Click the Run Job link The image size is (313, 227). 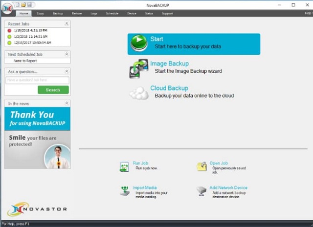click(x=140, y=163)
